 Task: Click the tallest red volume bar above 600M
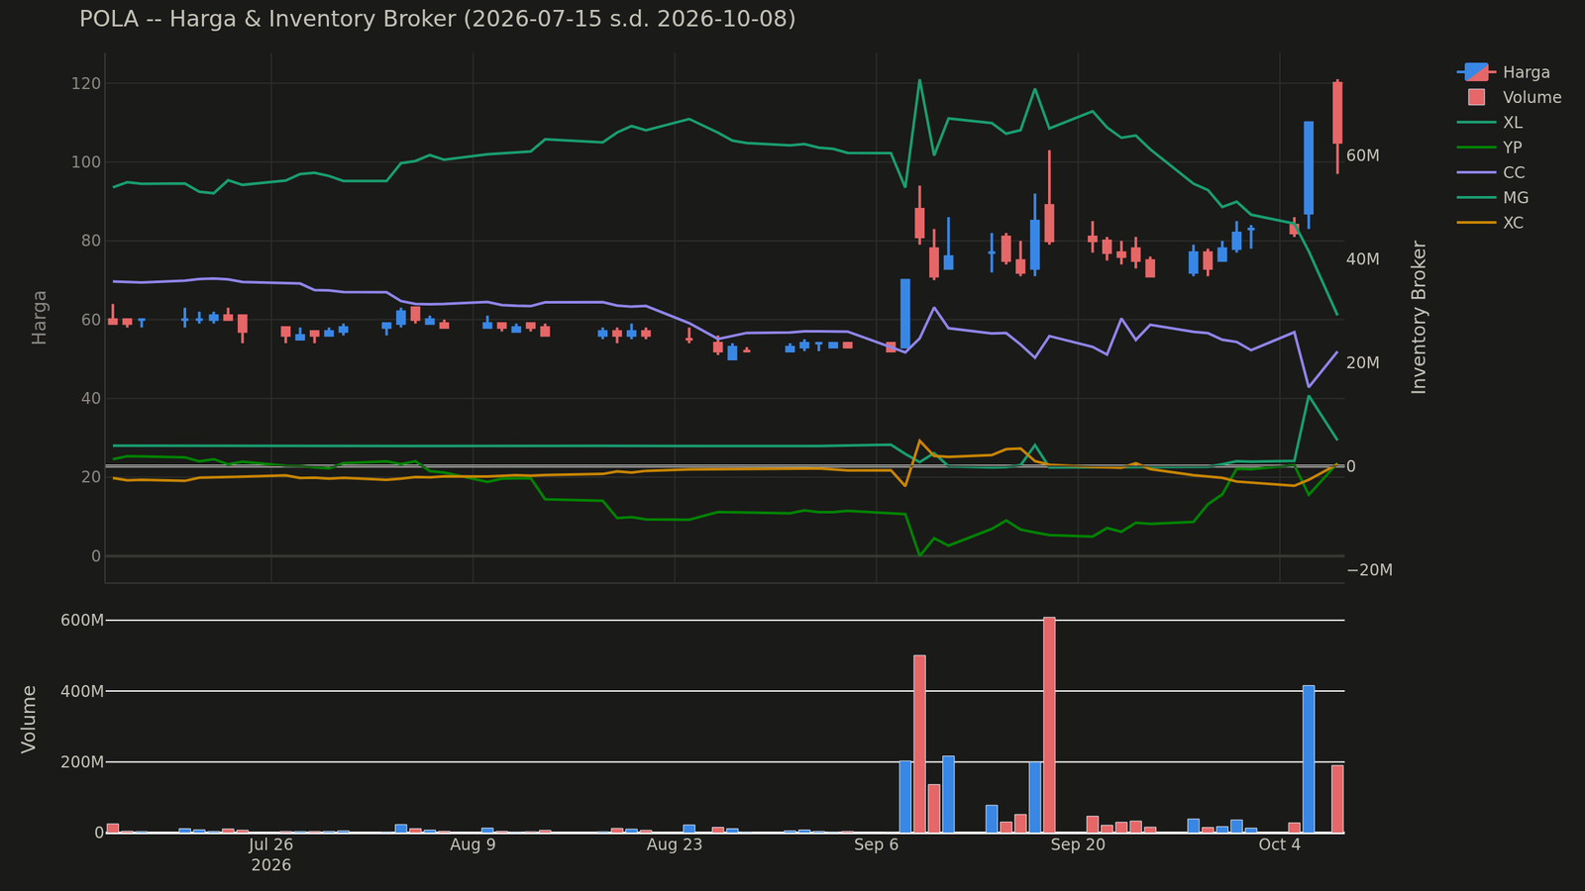(1049, 725)
